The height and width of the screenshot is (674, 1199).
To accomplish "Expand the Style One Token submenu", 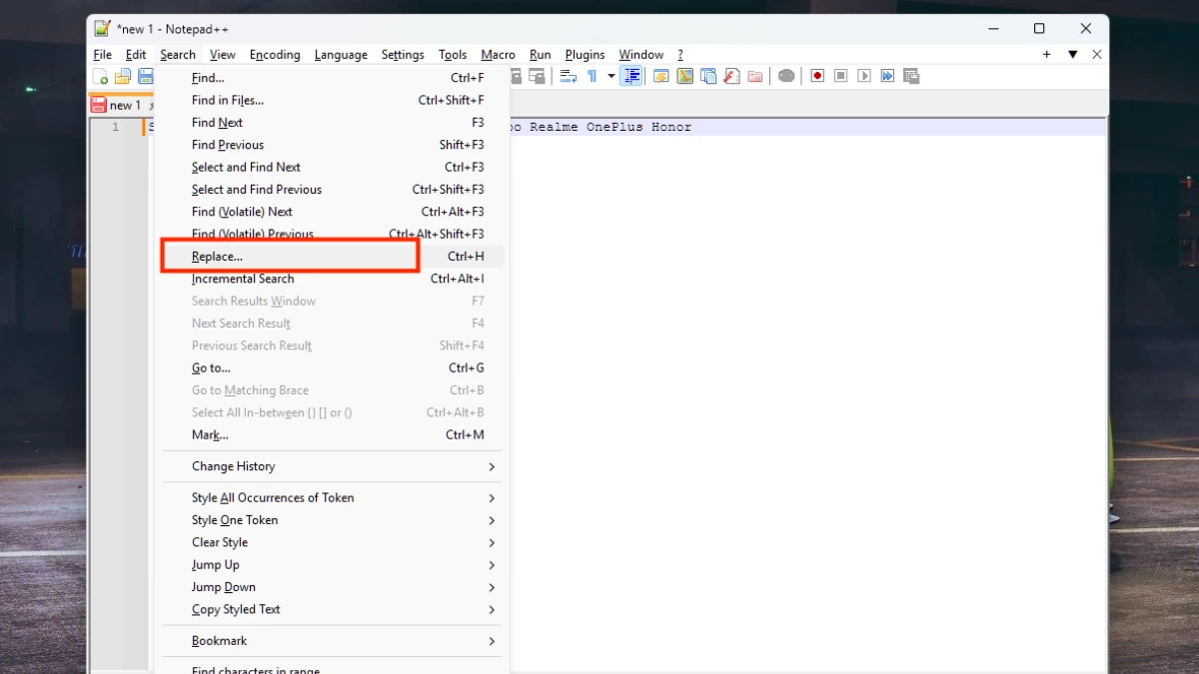I will (334, 520).
